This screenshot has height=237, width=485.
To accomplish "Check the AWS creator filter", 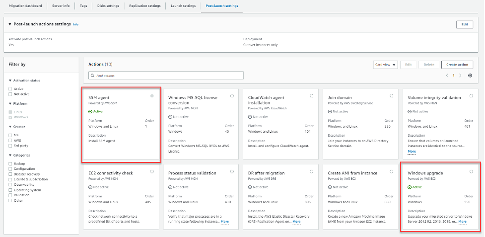I will coord(10,141).
